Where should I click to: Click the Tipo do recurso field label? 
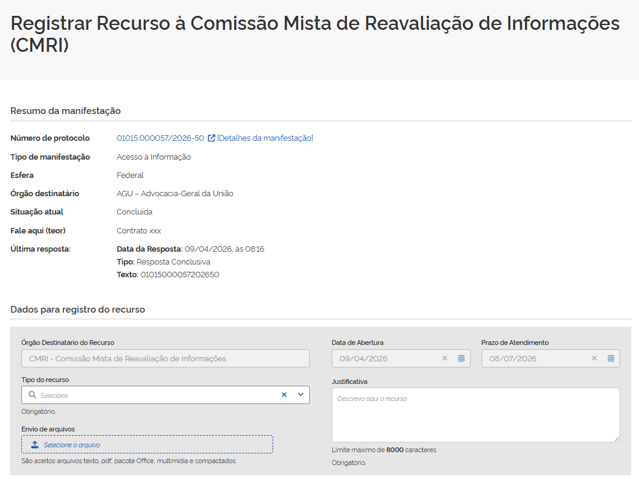(45, 380)
